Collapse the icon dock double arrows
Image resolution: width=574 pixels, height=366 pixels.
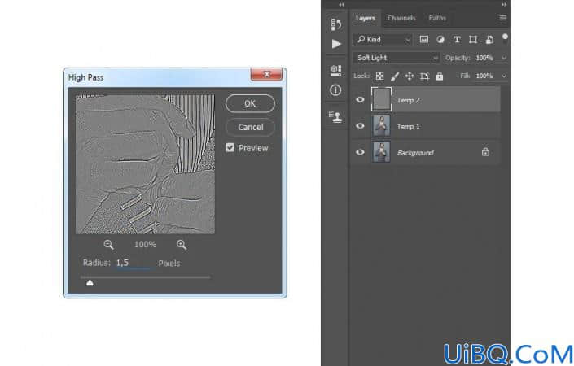(x=341, y=4)
